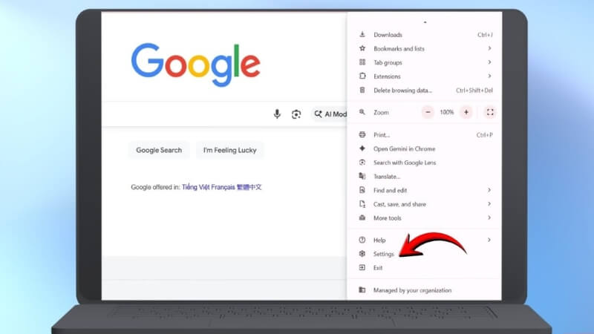
Task: Click the Google Search button
Action: [159, 150]
